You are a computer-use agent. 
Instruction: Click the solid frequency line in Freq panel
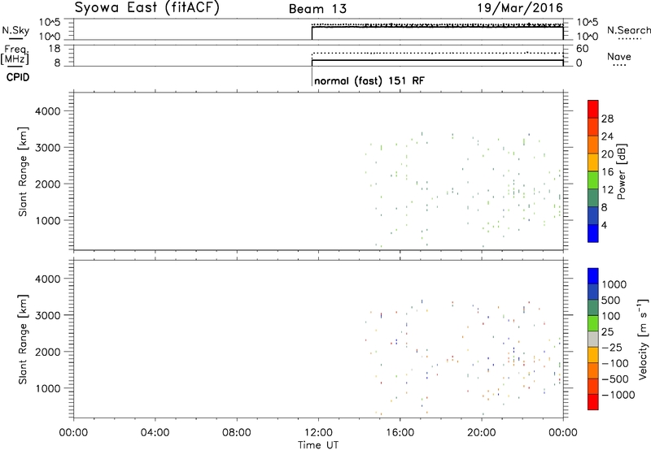tap(438, 60)
